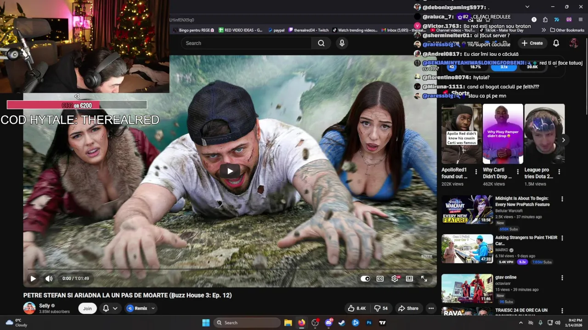Focus the YouTube search field

click(247, 43)
